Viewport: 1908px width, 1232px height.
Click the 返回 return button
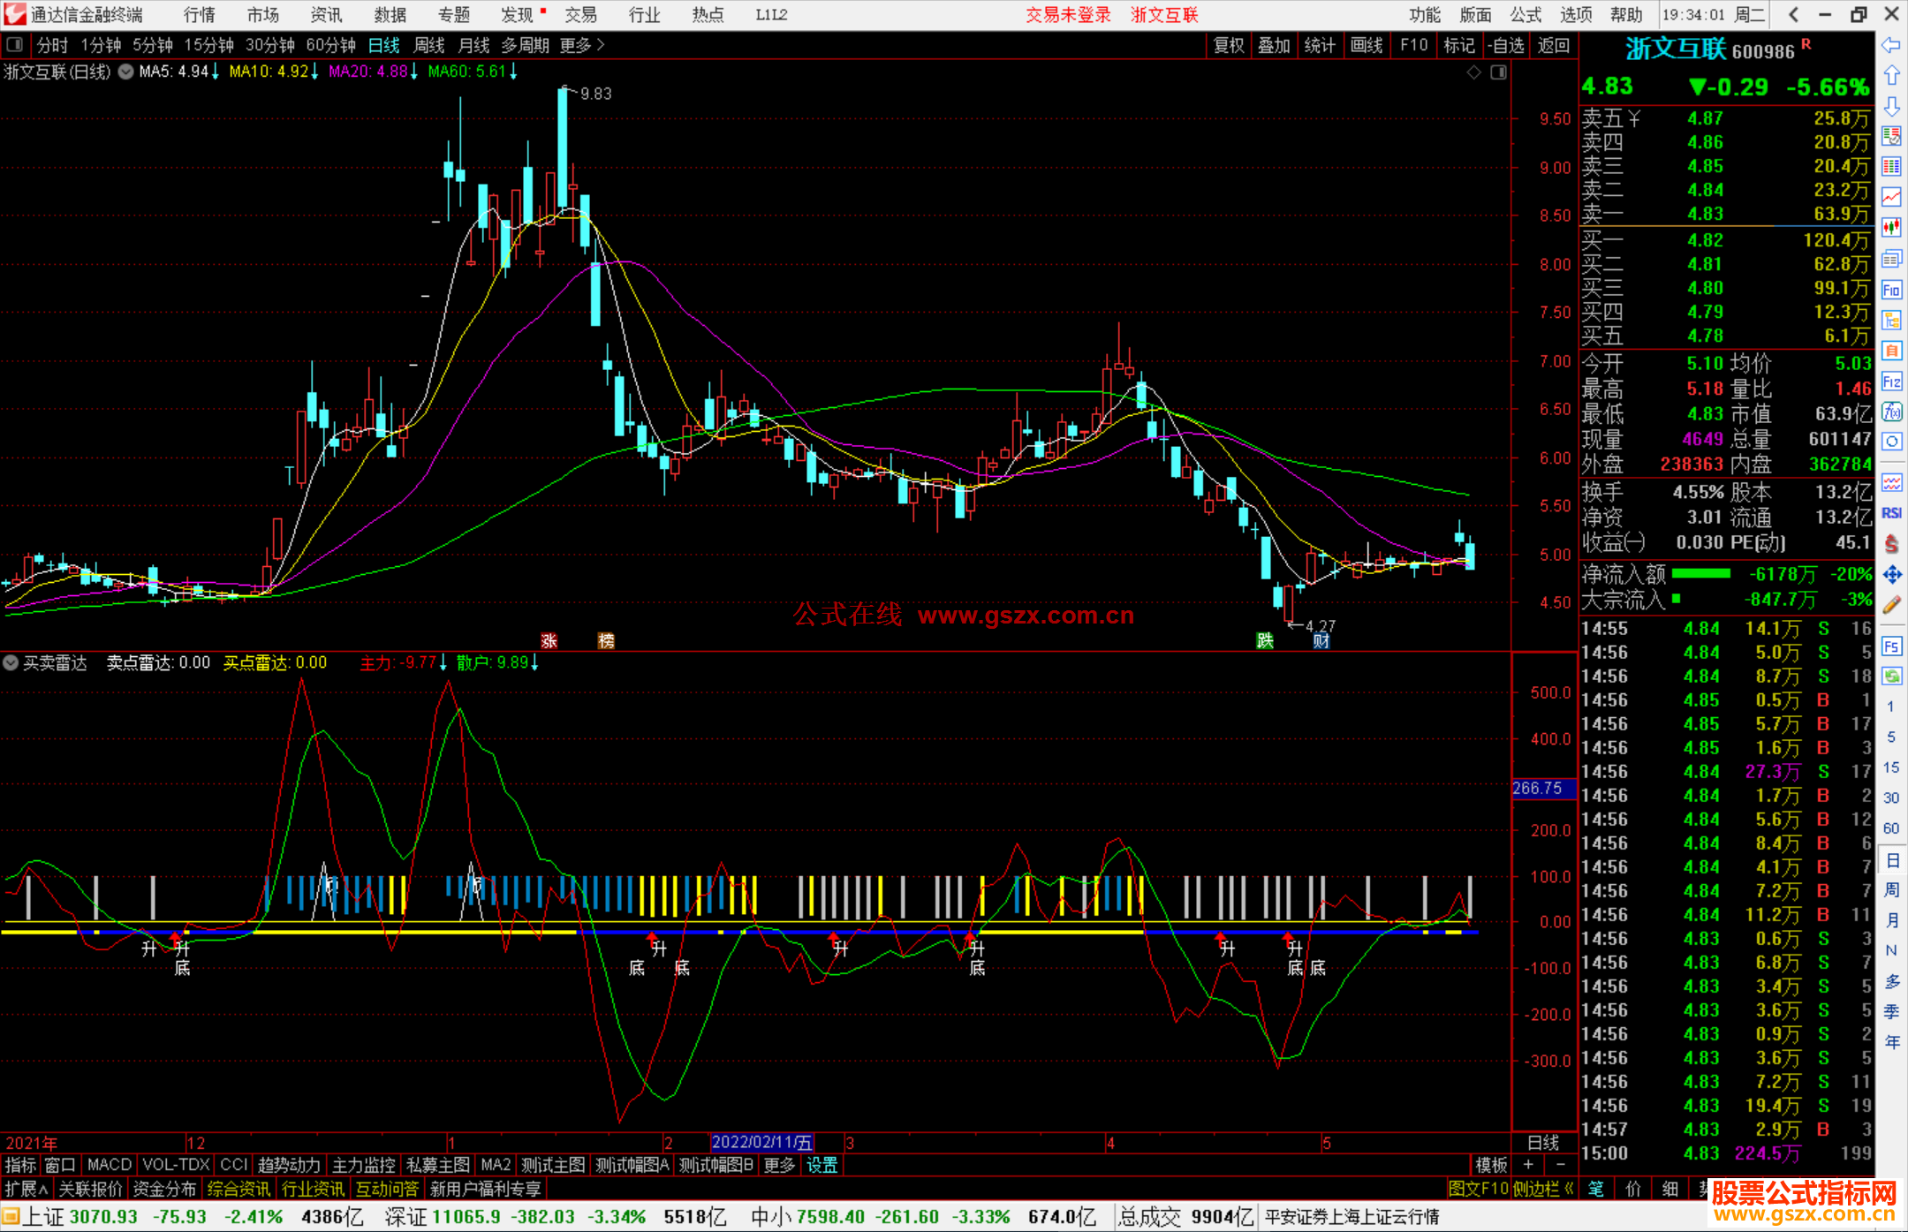1553,45
